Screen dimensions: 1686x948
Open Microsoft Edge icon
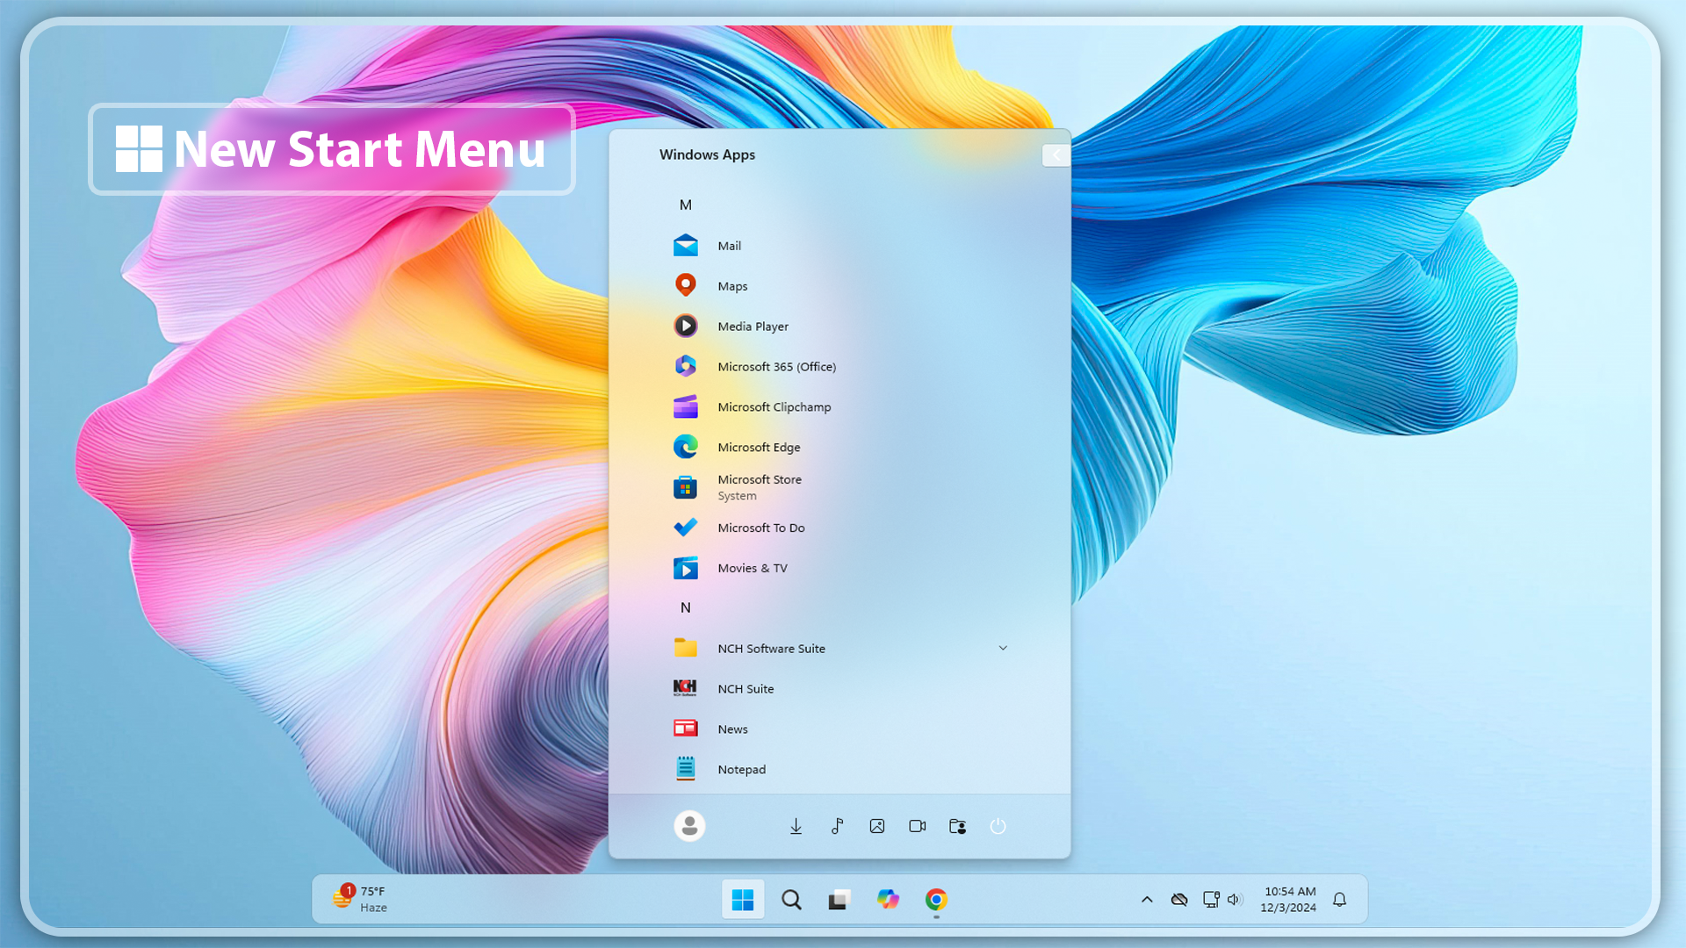[685, 448]
